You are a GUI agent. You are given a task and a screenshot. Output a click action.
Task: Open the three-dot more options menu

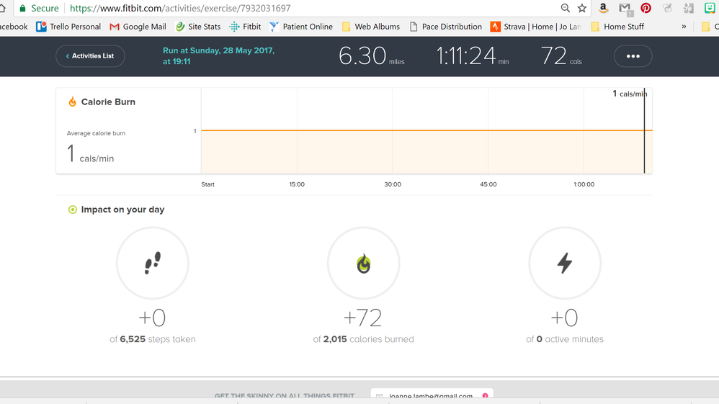pyautogui.click(x=633, y=56)
